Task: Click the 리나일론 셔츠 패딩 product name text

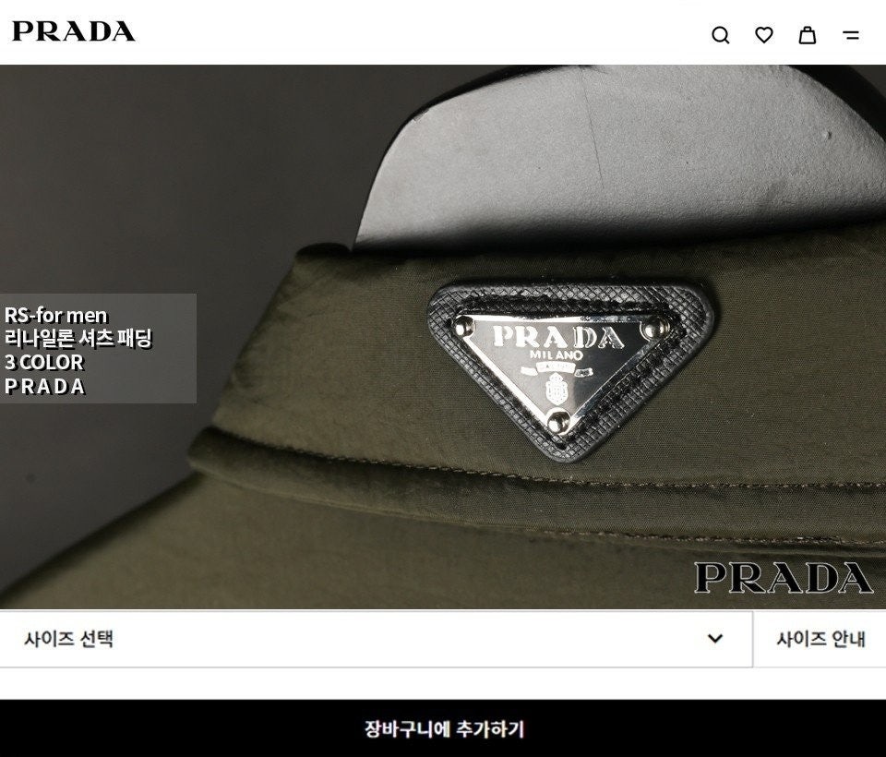Action: [x=78, y=338]
